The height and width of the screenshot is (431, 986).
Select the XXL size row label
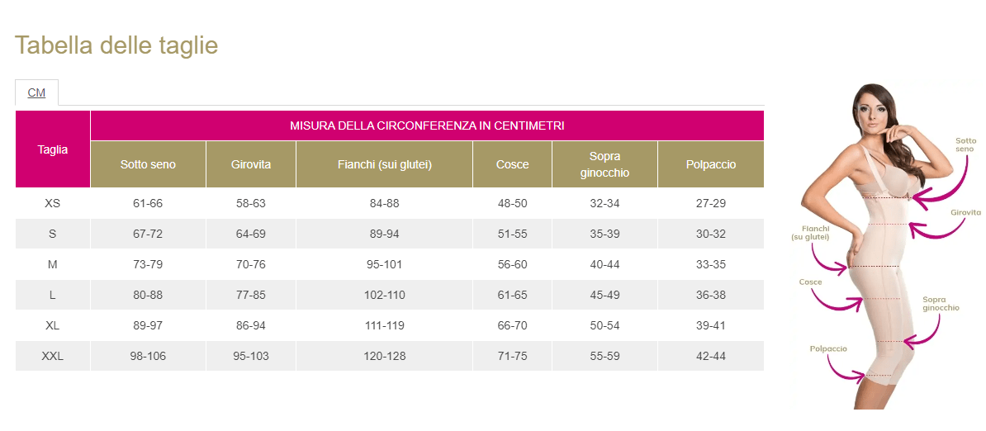coord(53,357)
